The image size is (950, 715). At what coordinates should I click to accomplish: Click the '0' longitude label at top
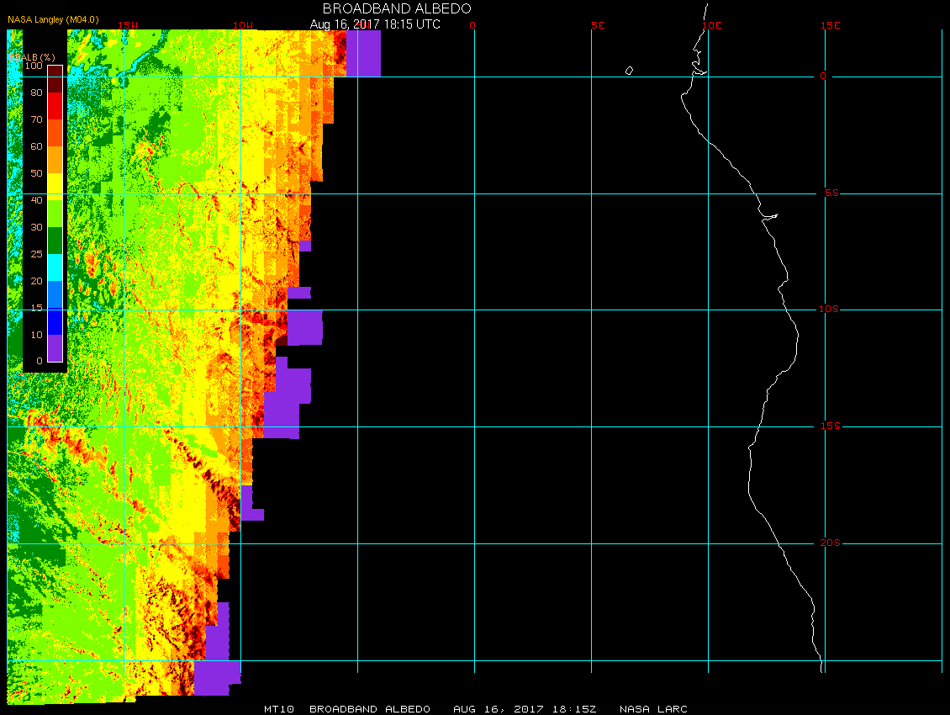tap(472, 25)
